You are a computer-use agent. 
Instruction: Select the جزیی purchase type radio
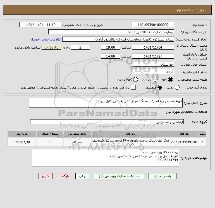pos(177,87)
